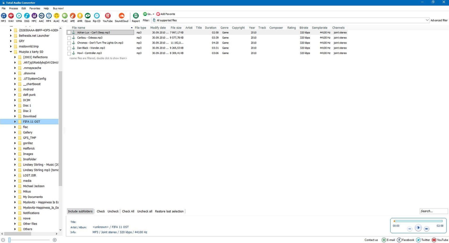Sort by the Bitrate column header
The image size is (449, 243).
tap(304, 28)
